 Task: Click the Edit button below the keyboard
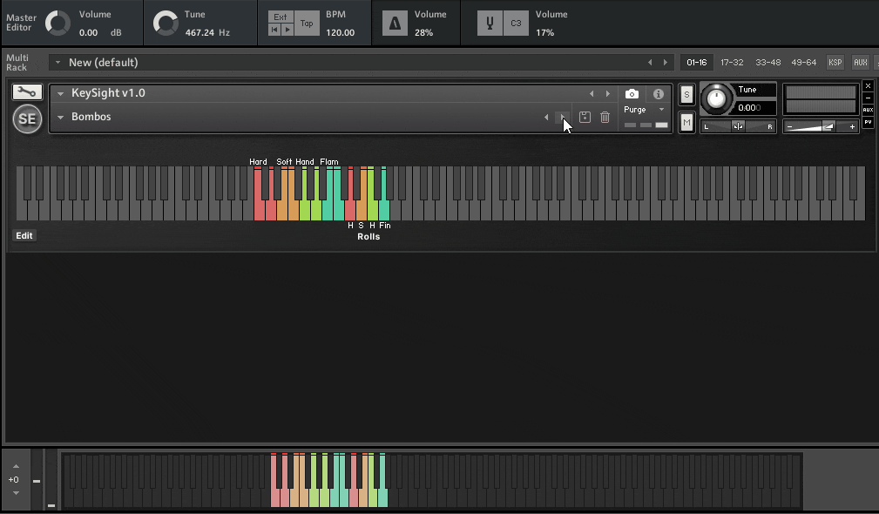coord(24,235)
